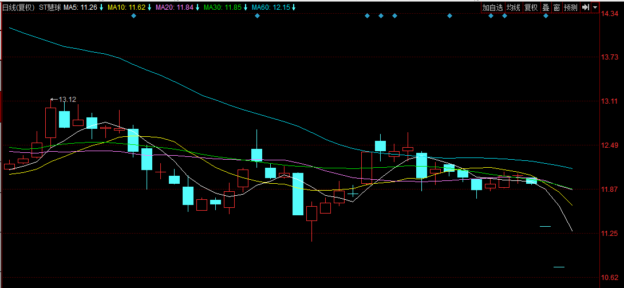624x288 pixels.
Task: Click the 12.49 price axis label
Action: pyautogui.click(x=609, y=145)
